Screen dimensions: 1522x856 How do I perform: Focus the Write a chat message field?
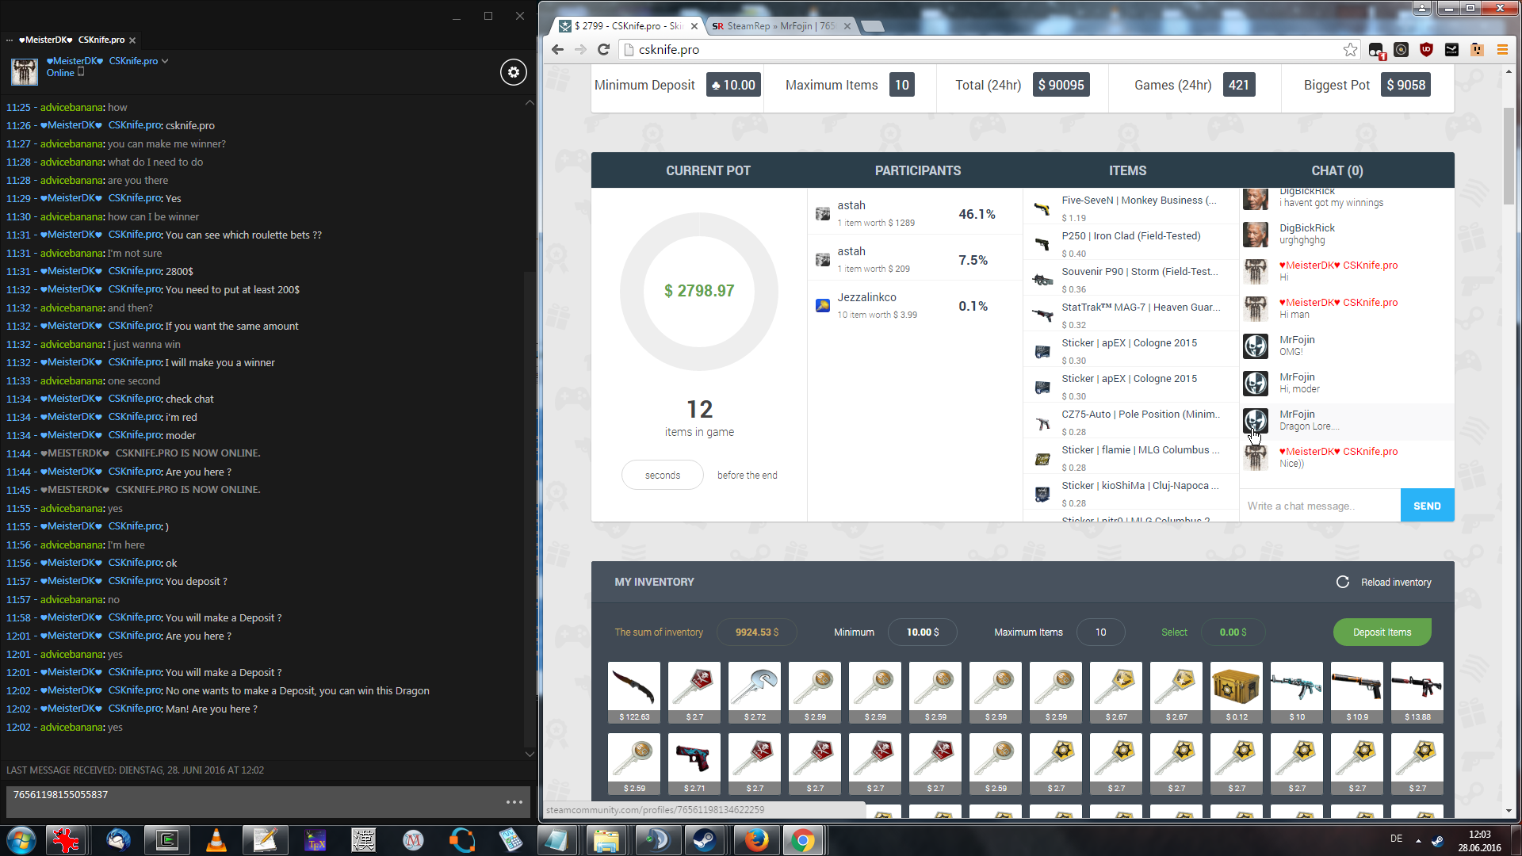pyautogui.click(x=1319, y=506)
